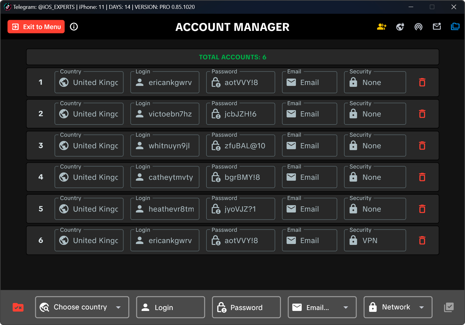Image resolution: width=465 pixels, height=325 pixels.
Task: Expand the Network dropdown
Action: (398, 307)
